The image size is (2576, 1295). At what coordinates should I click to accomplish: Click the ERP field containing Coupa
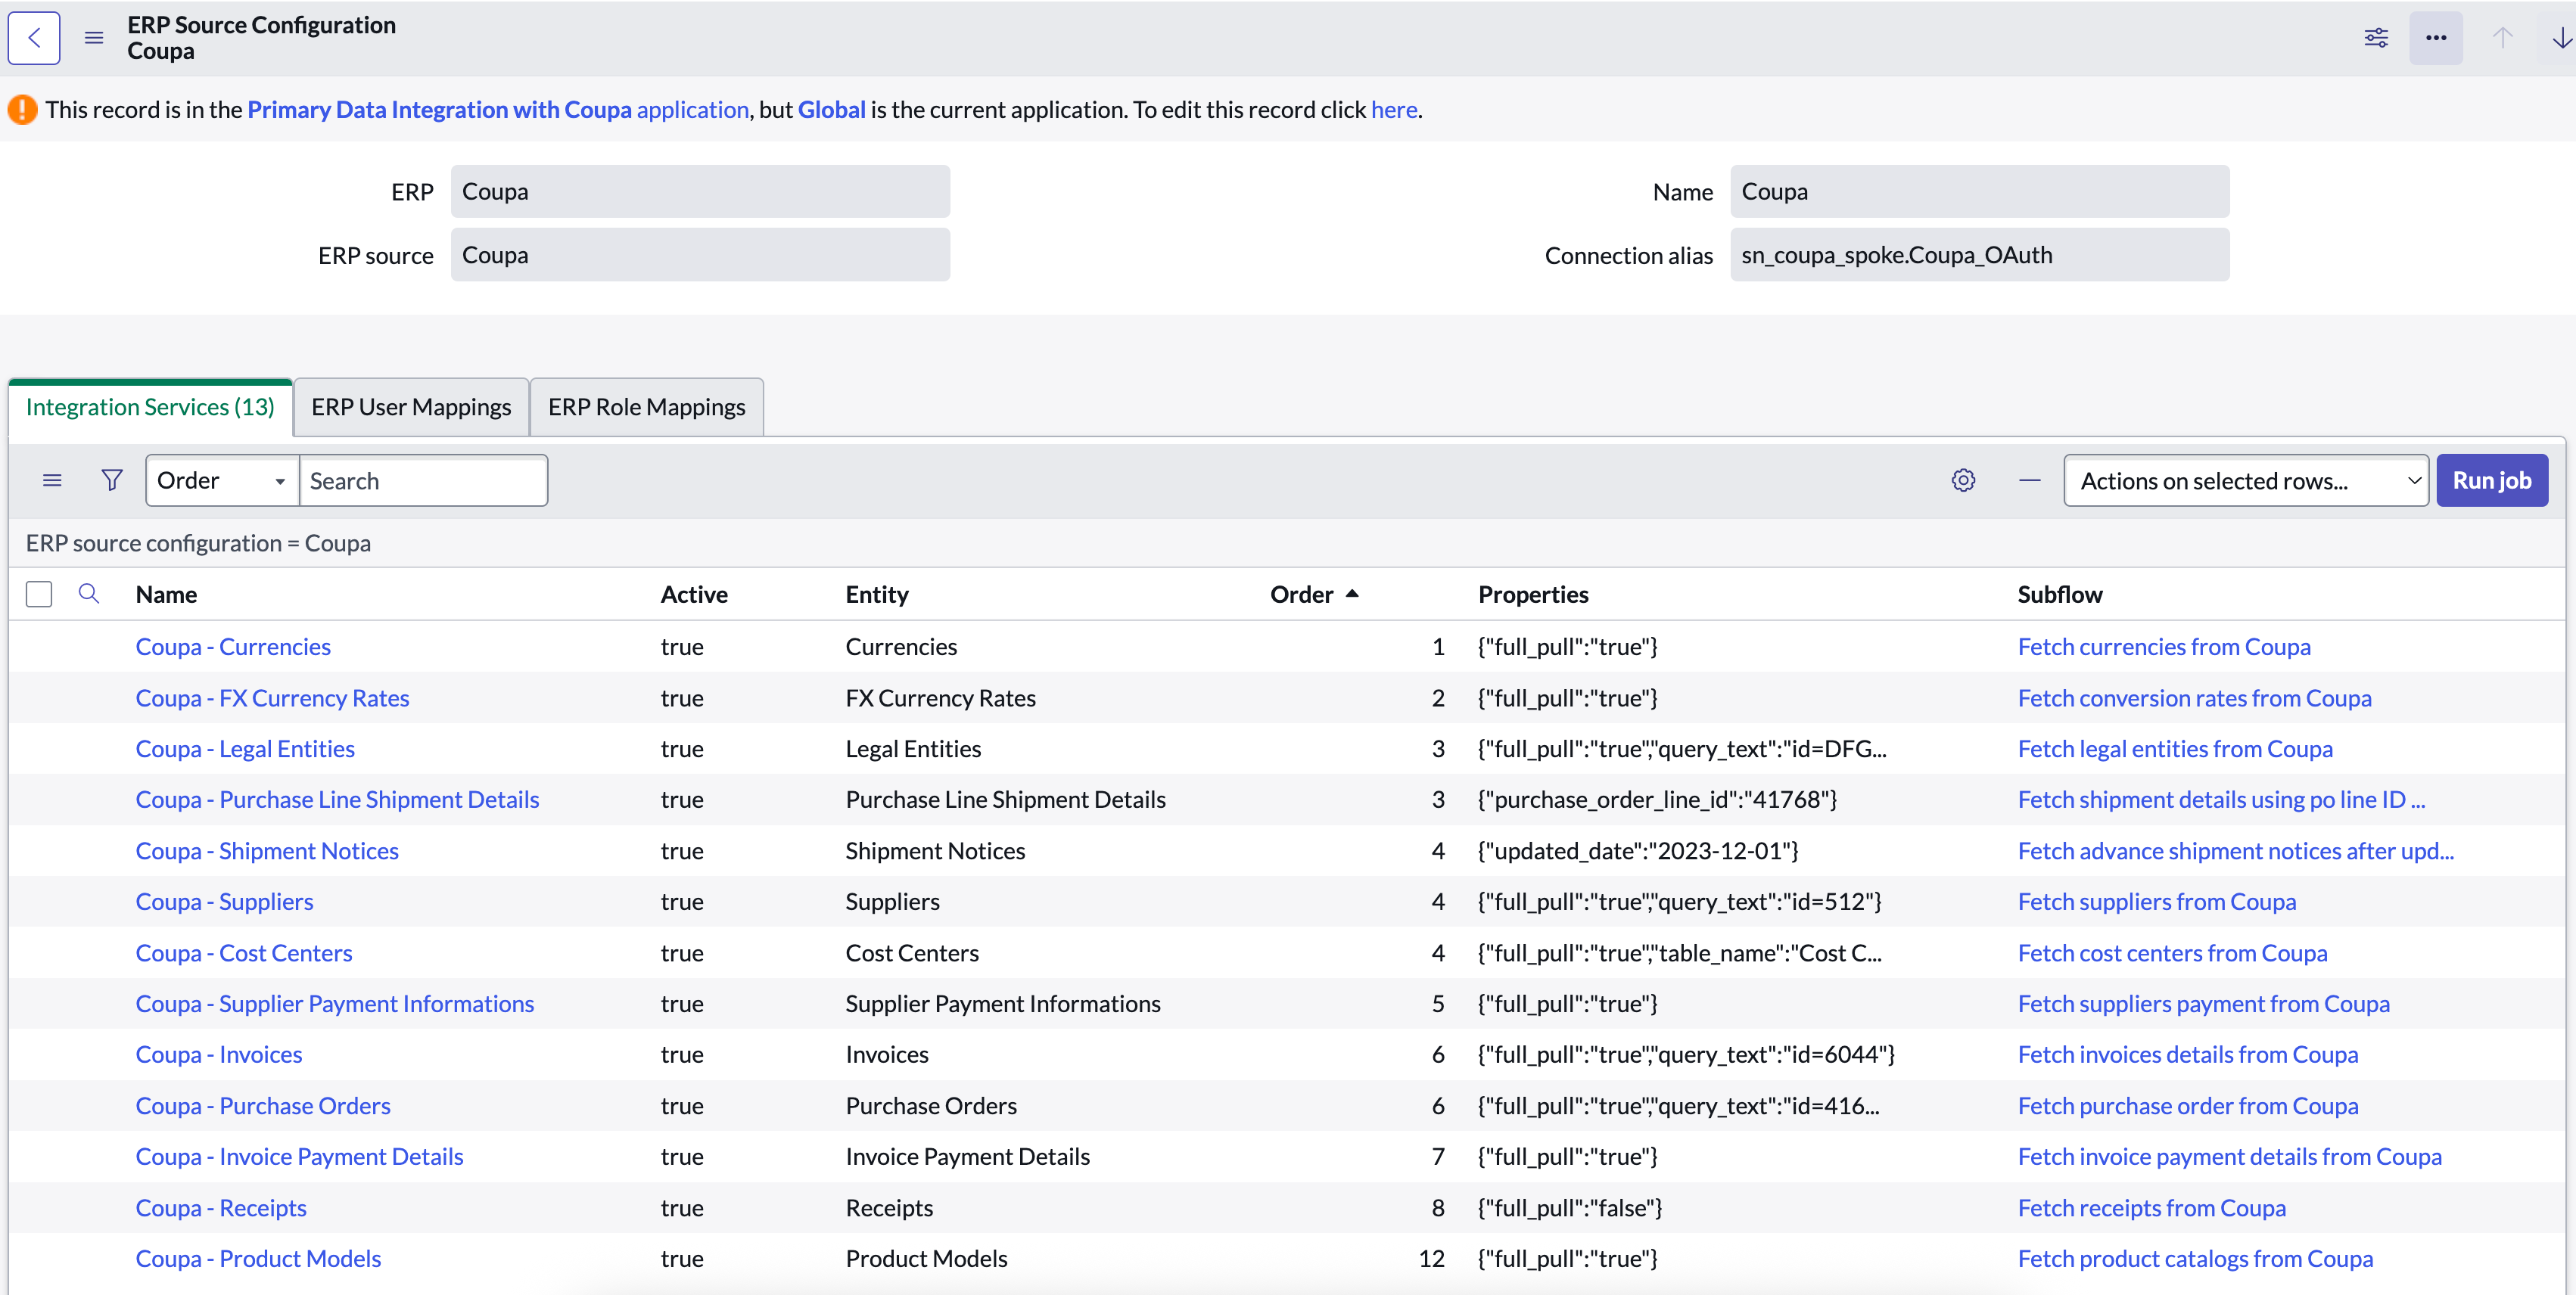point(700,191)
